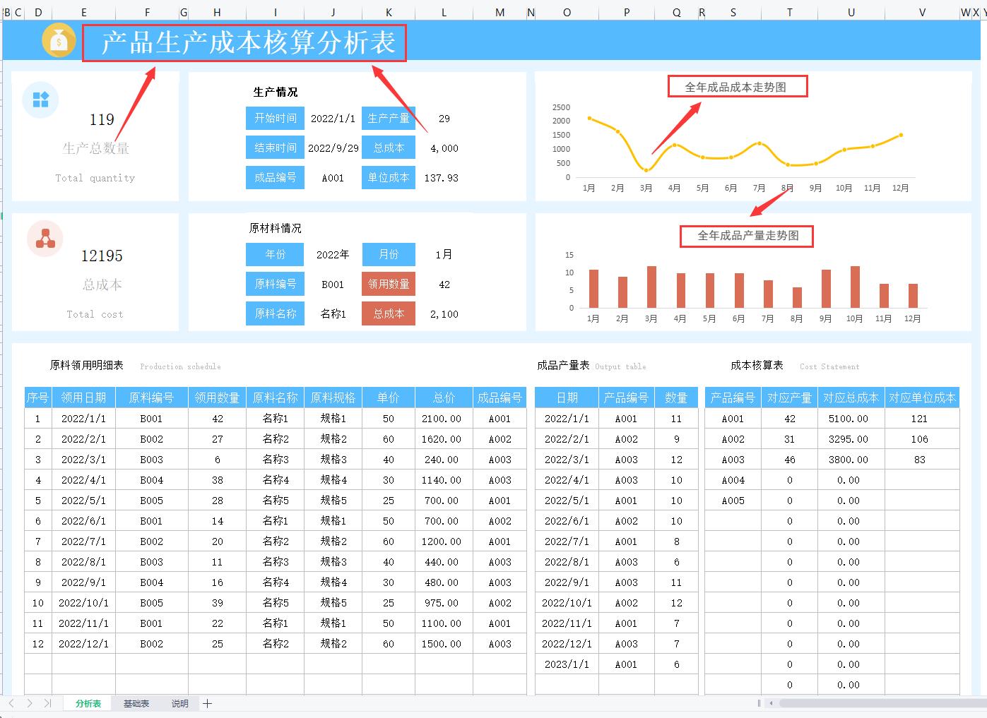Image resolution: width=987 pixels, height=718 pixels.
Task: Click the blue grid icon above 生产总数量
Action: tap(40, 100)
